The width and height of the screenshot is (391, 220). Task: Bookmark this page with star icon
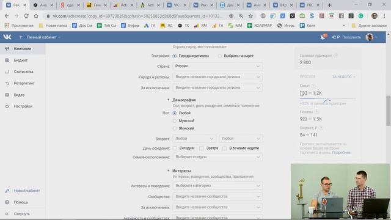250,16
